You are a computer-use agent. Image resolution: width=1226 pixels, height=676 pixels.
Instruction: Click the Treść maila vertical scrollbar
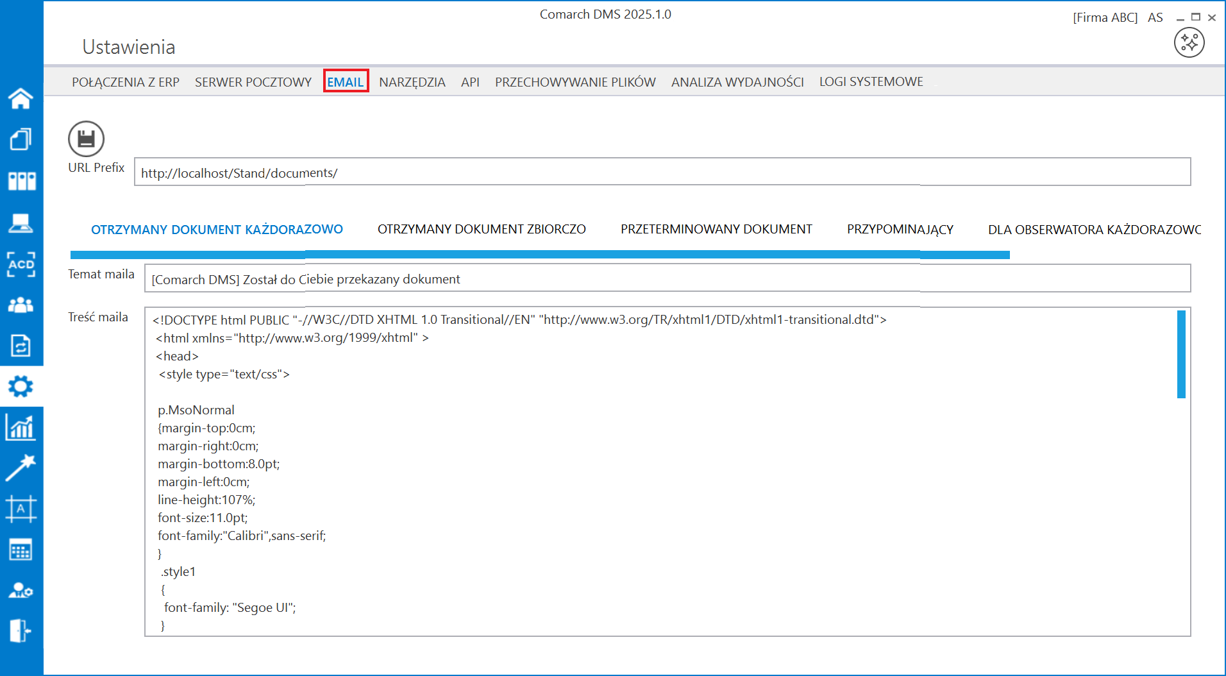point(1181,354)
